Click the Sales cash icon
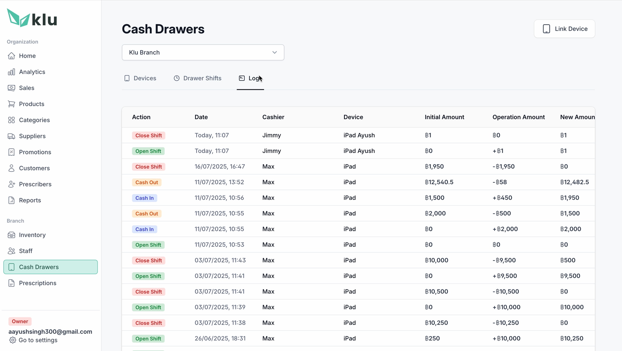This screenshot has width=622, height=351. pos(11,88)
